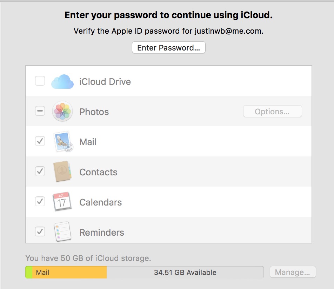Select the Calendars row label
The image size is (334, 289).
pos(100,202)
